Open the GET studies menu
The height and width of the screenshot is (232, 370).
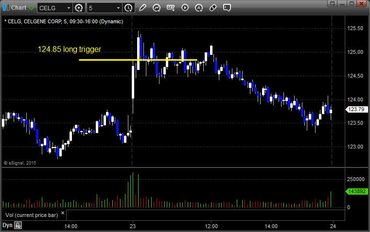click(171, 8)
